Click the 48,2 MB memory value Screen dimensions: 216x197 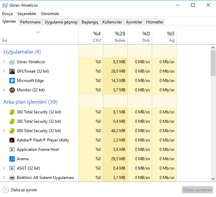click(x=118, y=131)
